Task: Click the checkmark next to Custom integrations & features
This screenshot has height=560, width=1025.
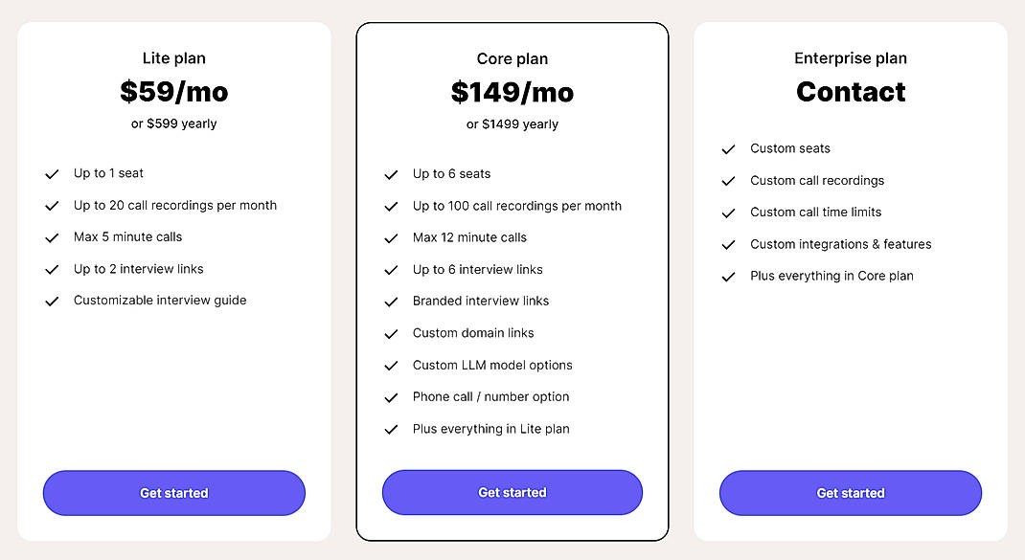Action: (x=729, y=244)
